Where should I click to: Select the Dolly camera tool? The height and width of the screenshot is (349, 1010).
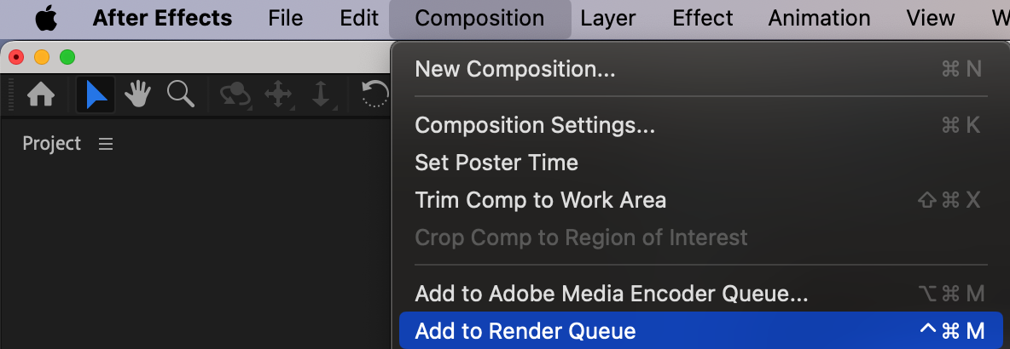coord(321,95)
